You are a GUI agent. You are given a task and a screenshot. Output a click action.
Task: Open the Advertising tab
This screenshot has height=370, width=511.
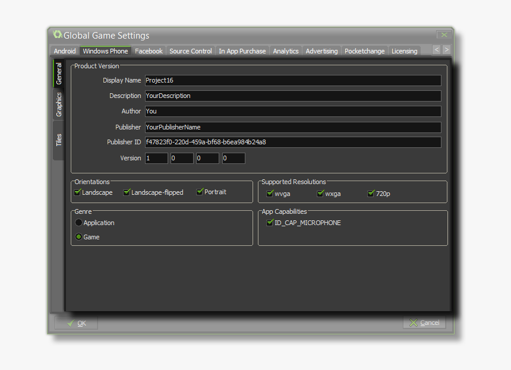[x=321, y=51]
